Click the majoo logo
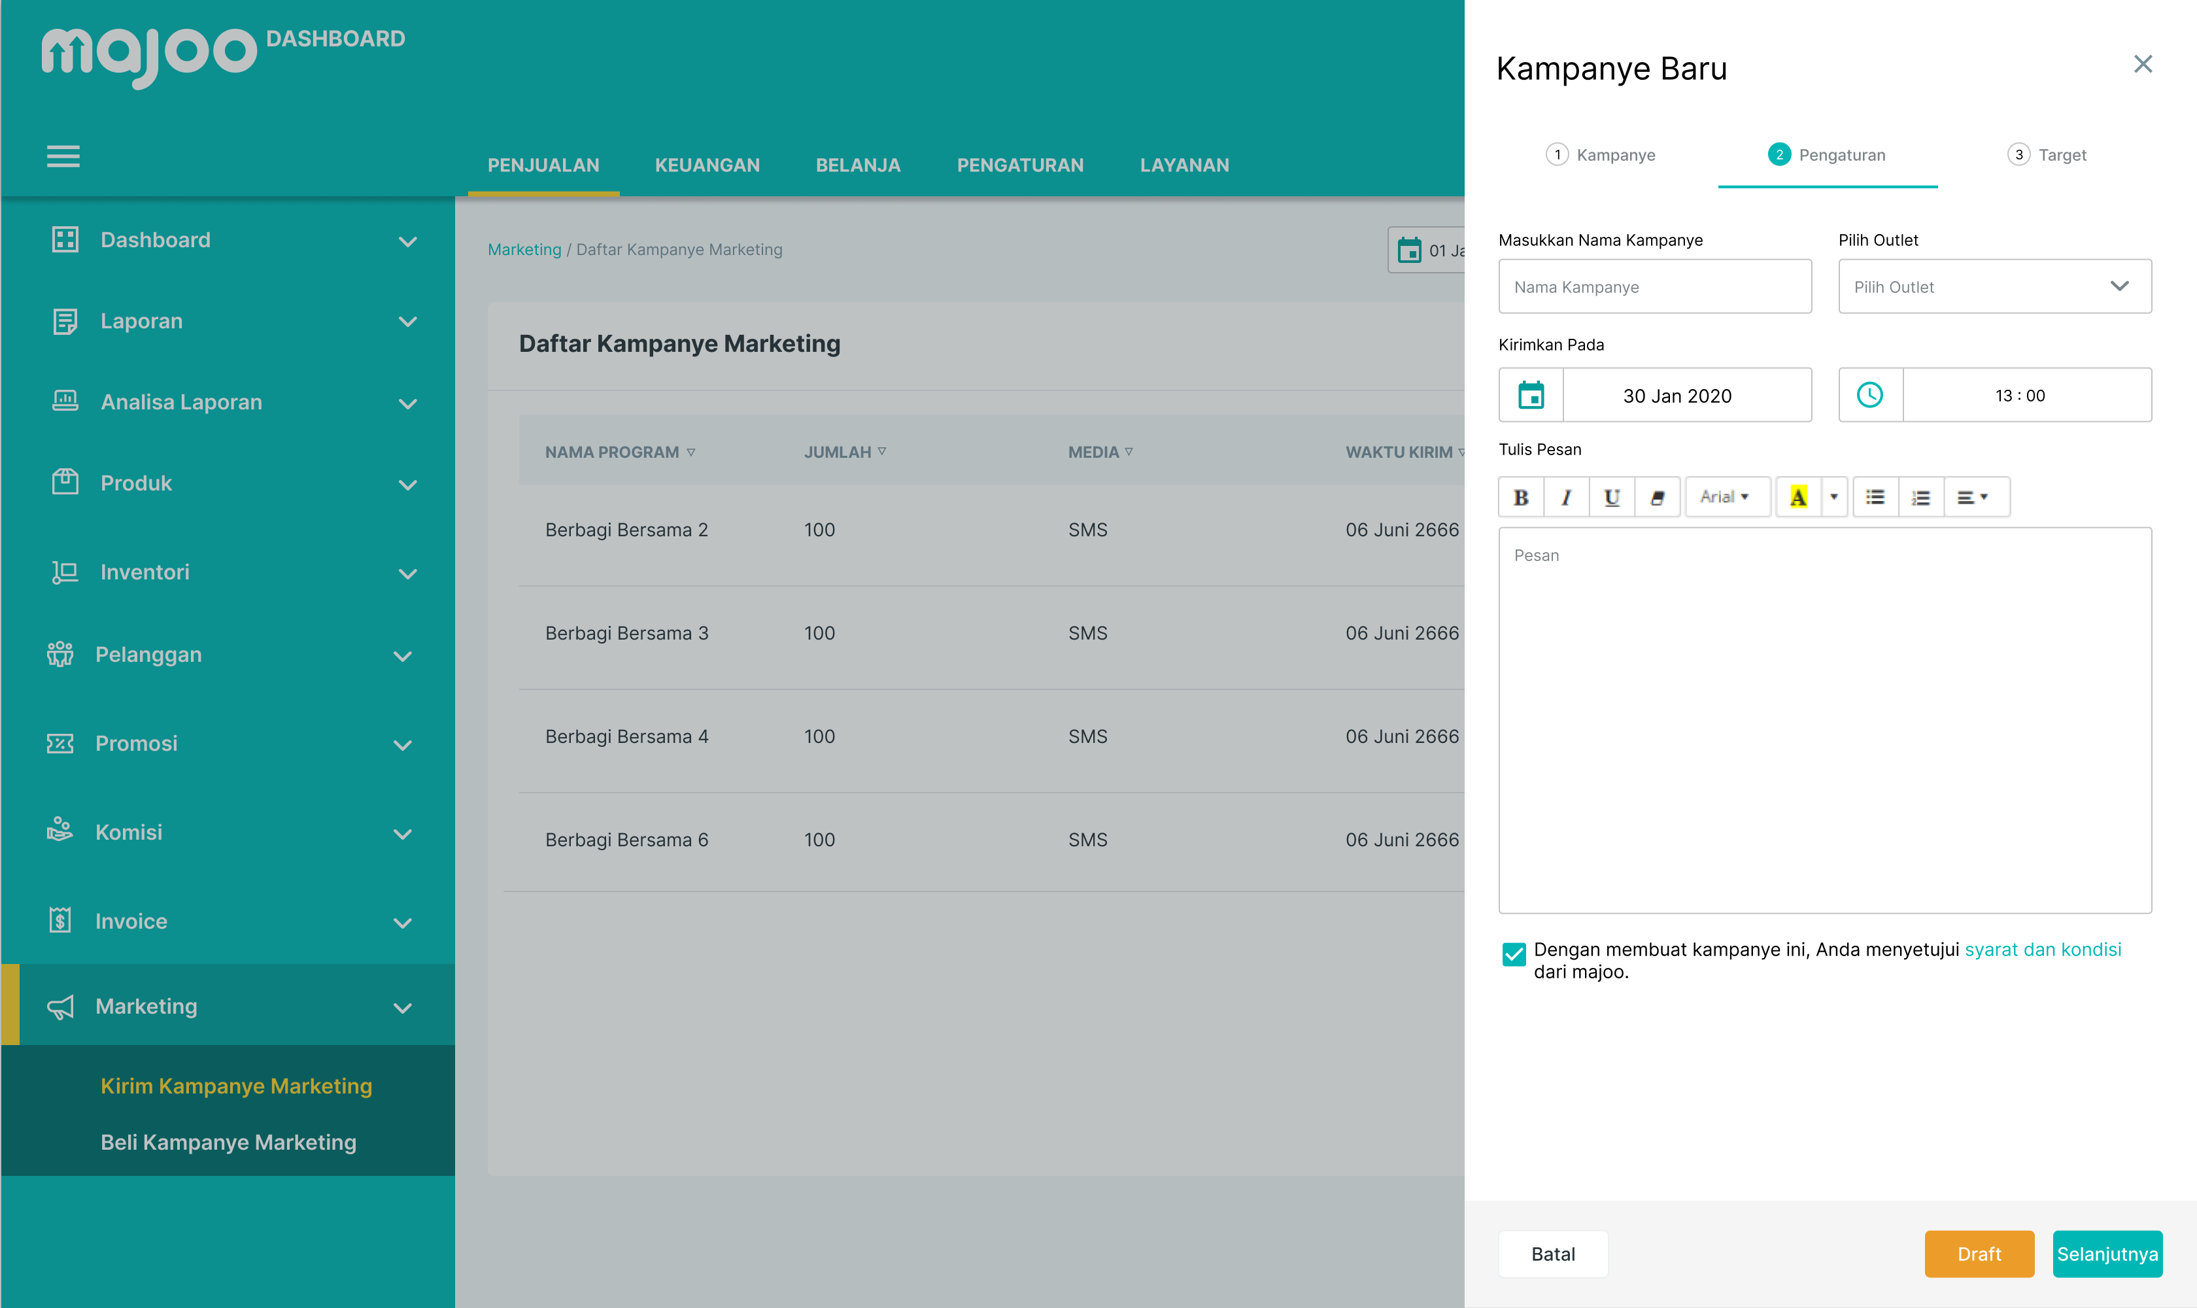Screen dimensions: 2197x1308 [x=149, y=58]
